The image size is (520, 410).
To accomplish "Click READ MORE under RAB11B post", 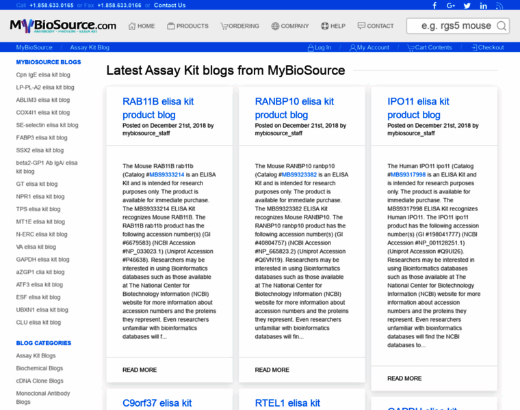I will coord(140,370).
